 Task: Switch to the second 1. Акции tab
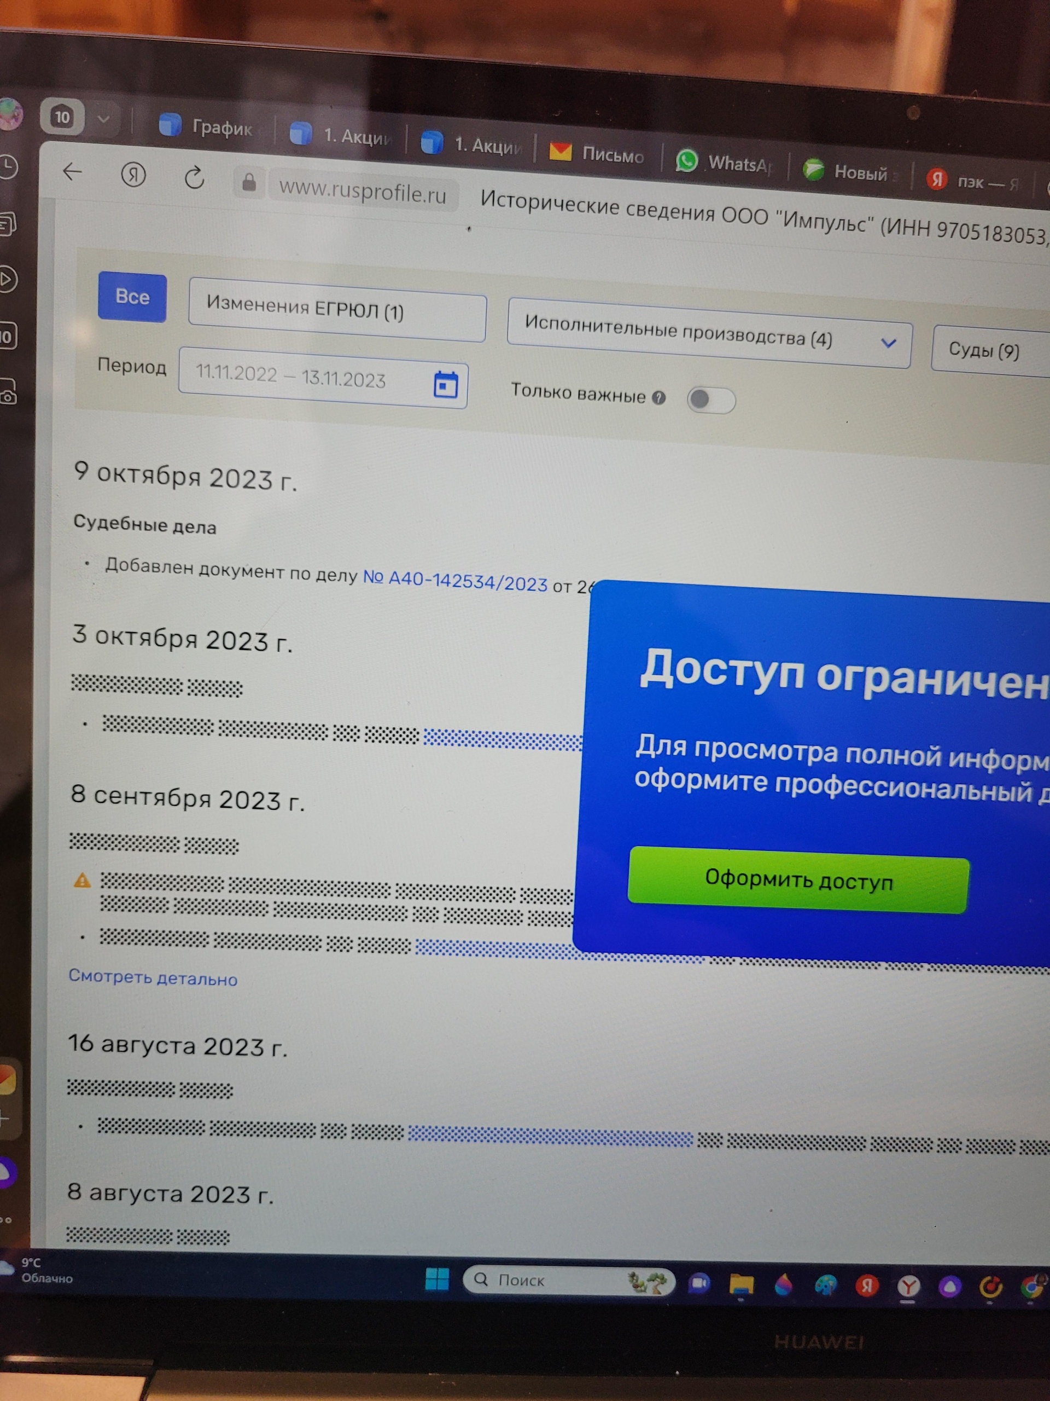pos(471,144)
